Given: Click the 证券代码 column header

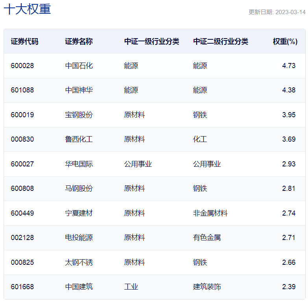Looking at the screenshot, I should (24, 41).
